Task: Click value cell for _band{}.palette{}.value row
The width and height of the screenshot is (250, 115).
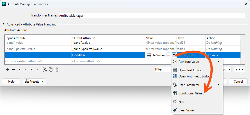Action: (161, 49)
